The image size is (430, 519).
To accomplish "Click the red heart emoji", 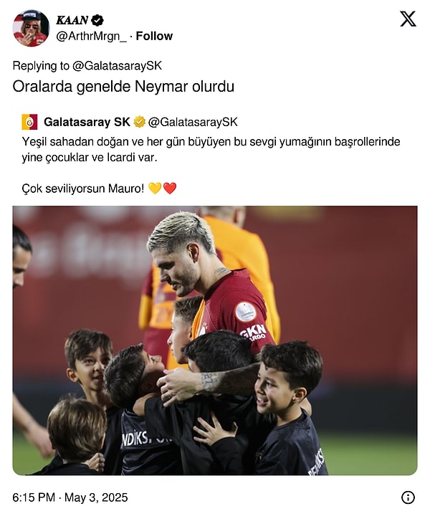I will point(170,189).
